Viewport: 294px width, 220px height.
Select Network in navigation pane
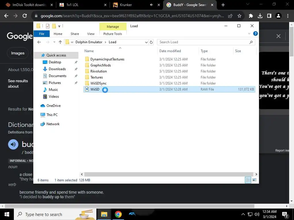coord(53,124)
